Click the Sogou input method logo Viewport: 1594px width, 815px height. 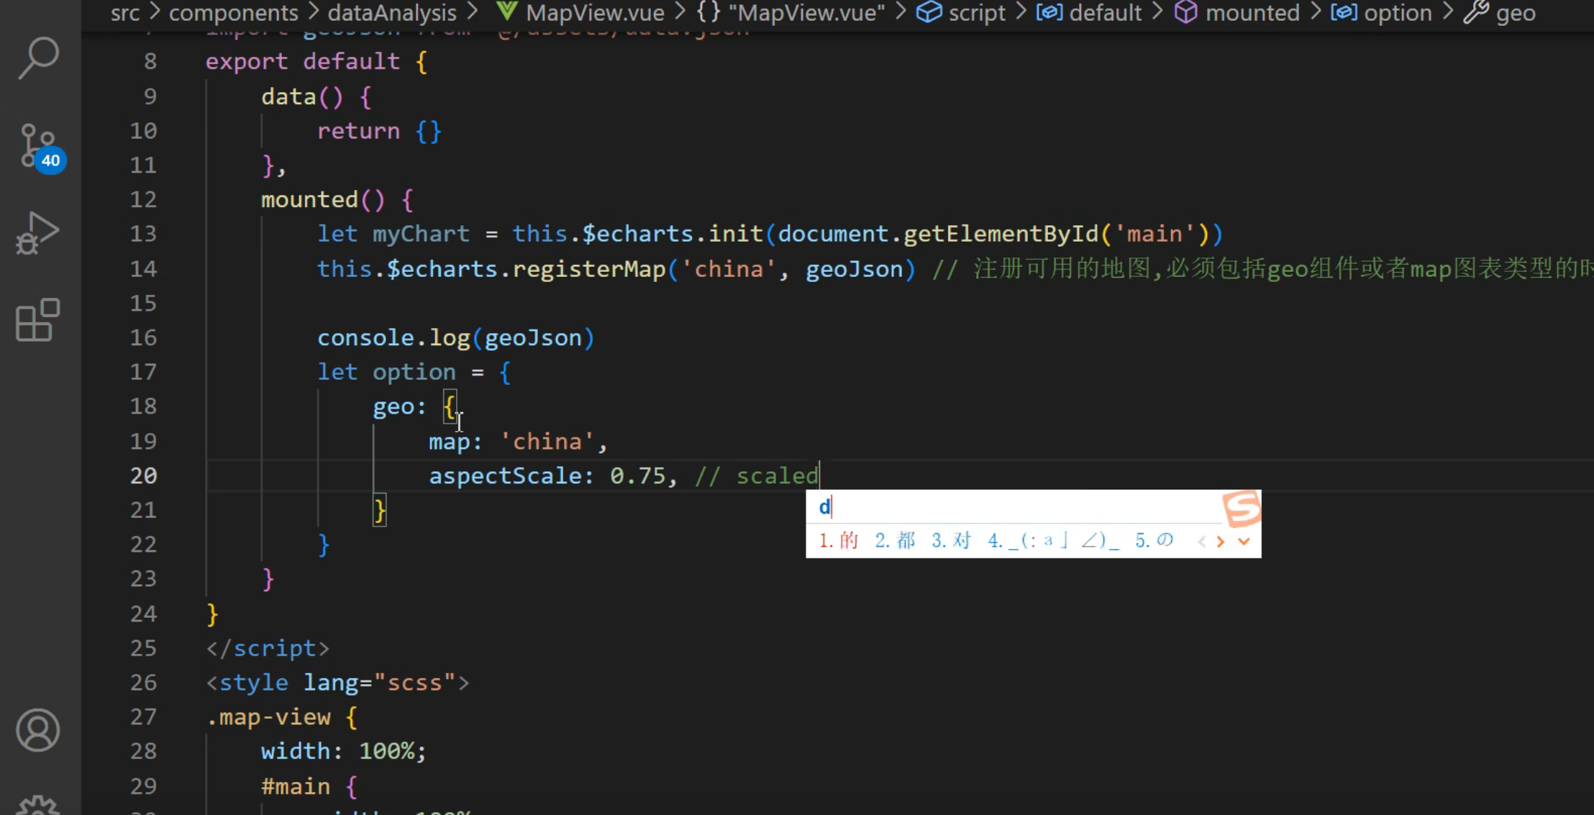pyautogui.click(x=1241, y=508)
